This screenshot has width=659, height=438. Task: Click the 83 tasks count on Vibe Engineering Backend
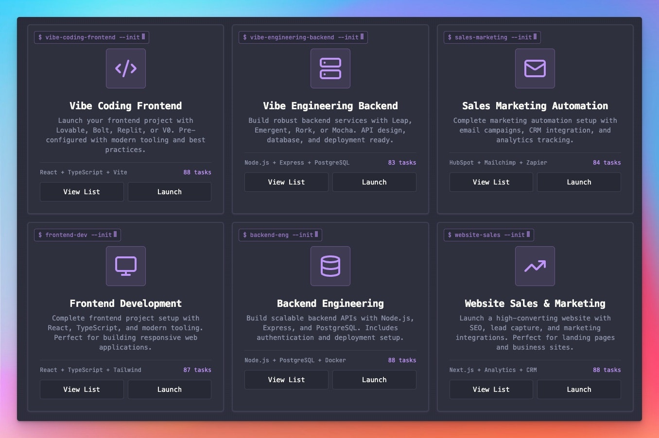pyautogui.click(x=402, y=162)
